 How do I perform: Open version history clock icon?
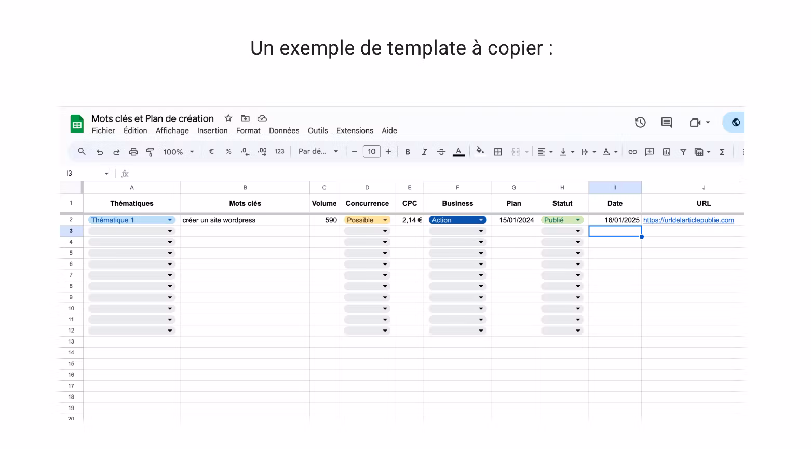[x=640, y=123]
